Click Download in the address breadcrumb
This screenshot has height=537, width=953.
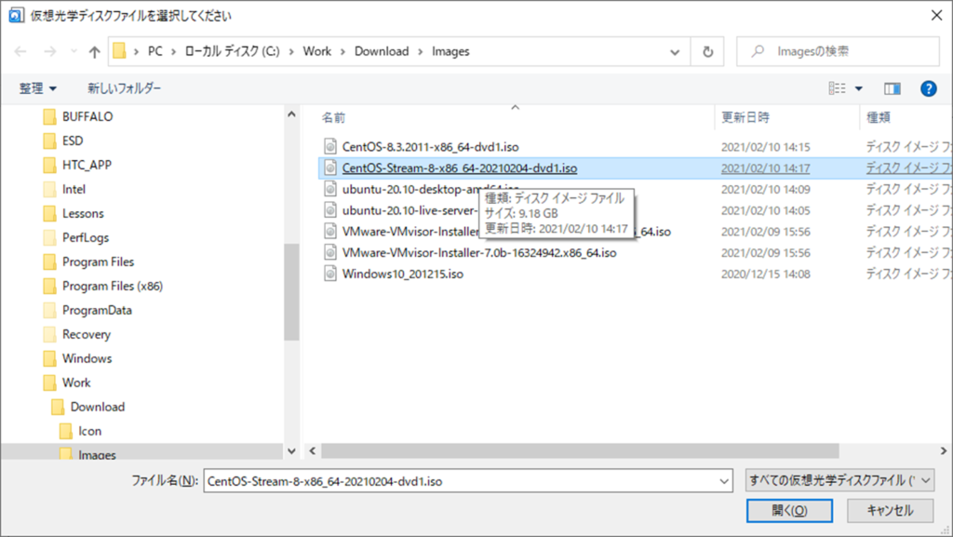tap(382, 51)
